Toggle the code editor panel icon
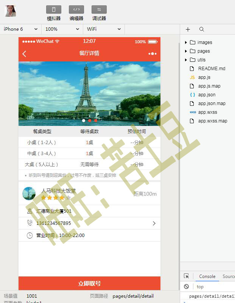Screen dimensions: 235x303 point(76,9)
